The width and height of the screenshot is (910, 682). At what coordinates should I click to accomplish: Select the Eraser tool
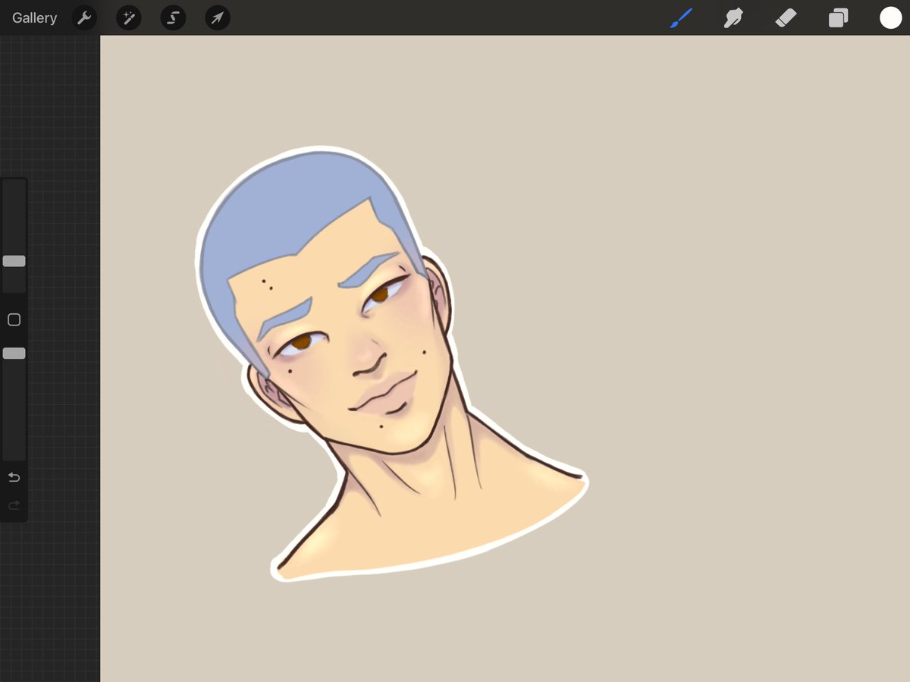coord(786,17)
